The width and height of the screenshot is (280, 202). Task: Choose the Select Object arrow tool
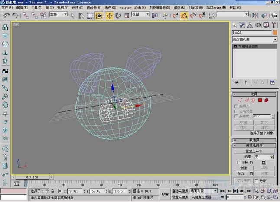tap(73, 16)
